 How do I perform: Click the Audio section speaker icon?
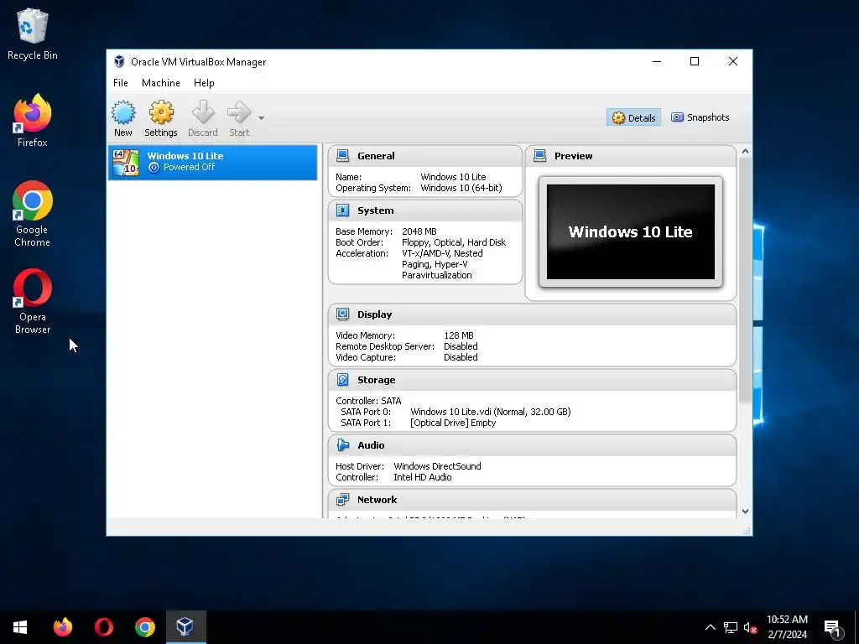[x=343, y=445]
